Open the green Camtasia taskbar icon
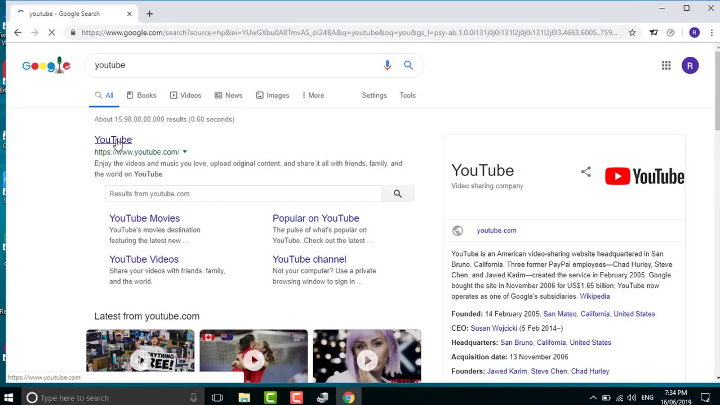720x405 pixels. click(270, 398)
